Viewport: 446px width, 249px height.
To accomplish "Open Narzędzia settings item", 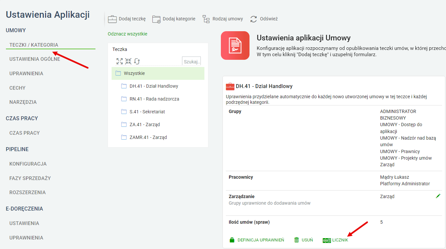I will [x=23, y=102].
